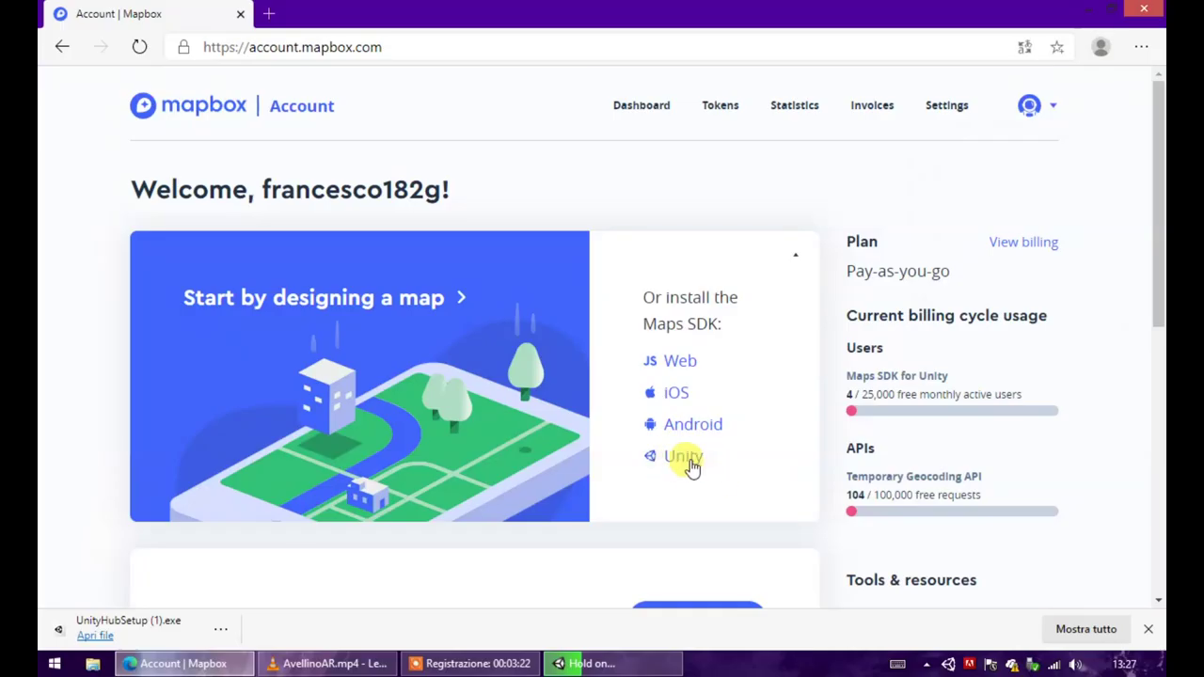Viewport: 1204px width, 677px height.
Task: Open the View billing link
Action: coord(1023,242)
